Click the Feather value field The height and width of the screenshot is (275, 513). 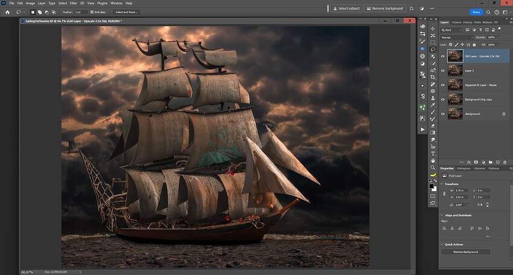pyautogui.click(x=81, y=12)
